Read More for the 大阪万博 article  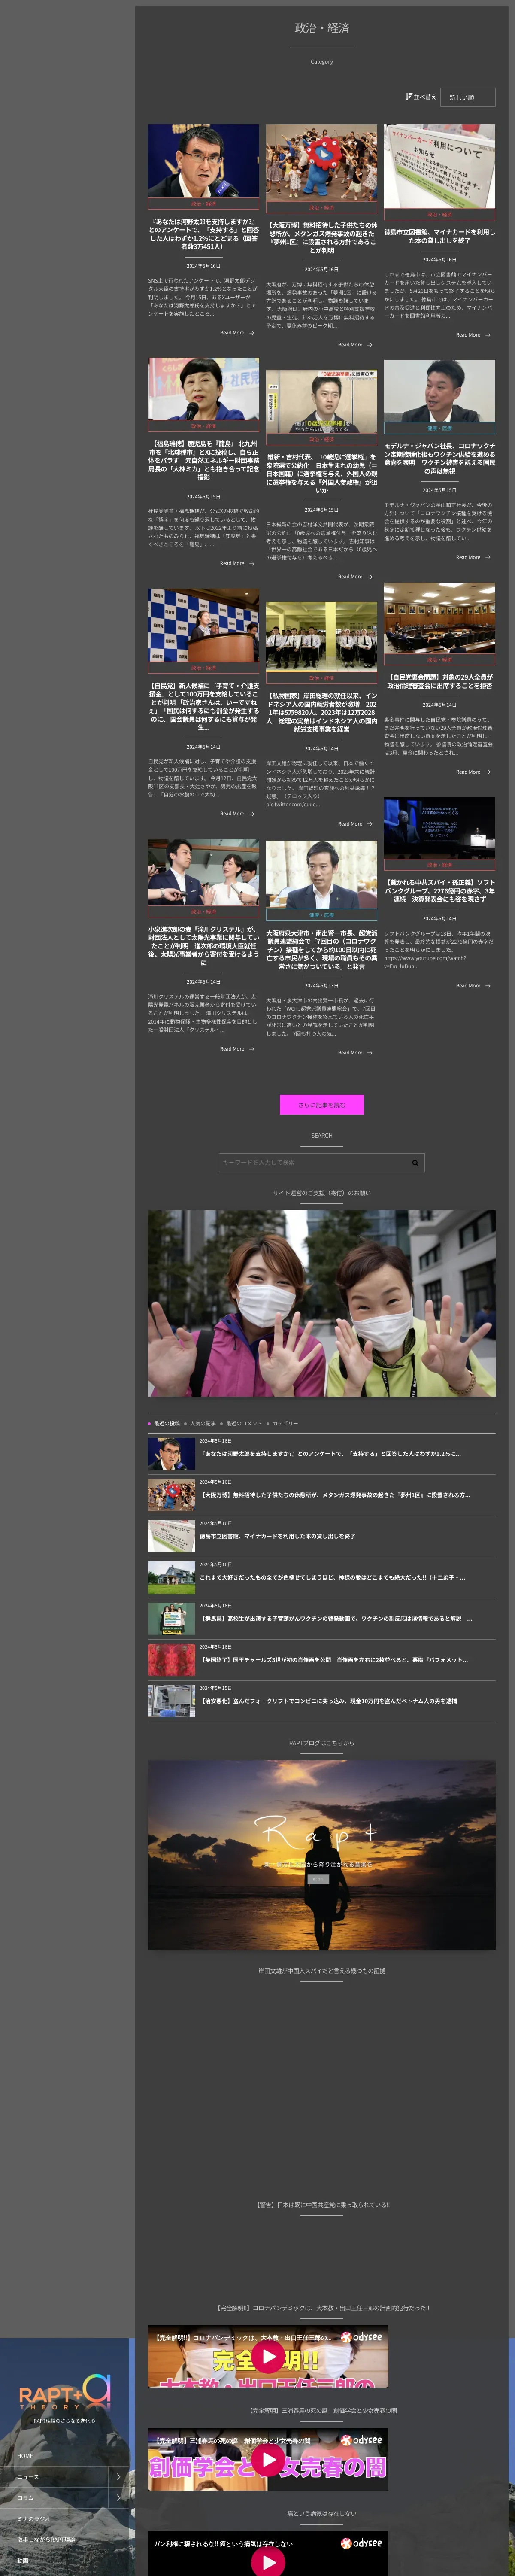[x=355, y=345]
